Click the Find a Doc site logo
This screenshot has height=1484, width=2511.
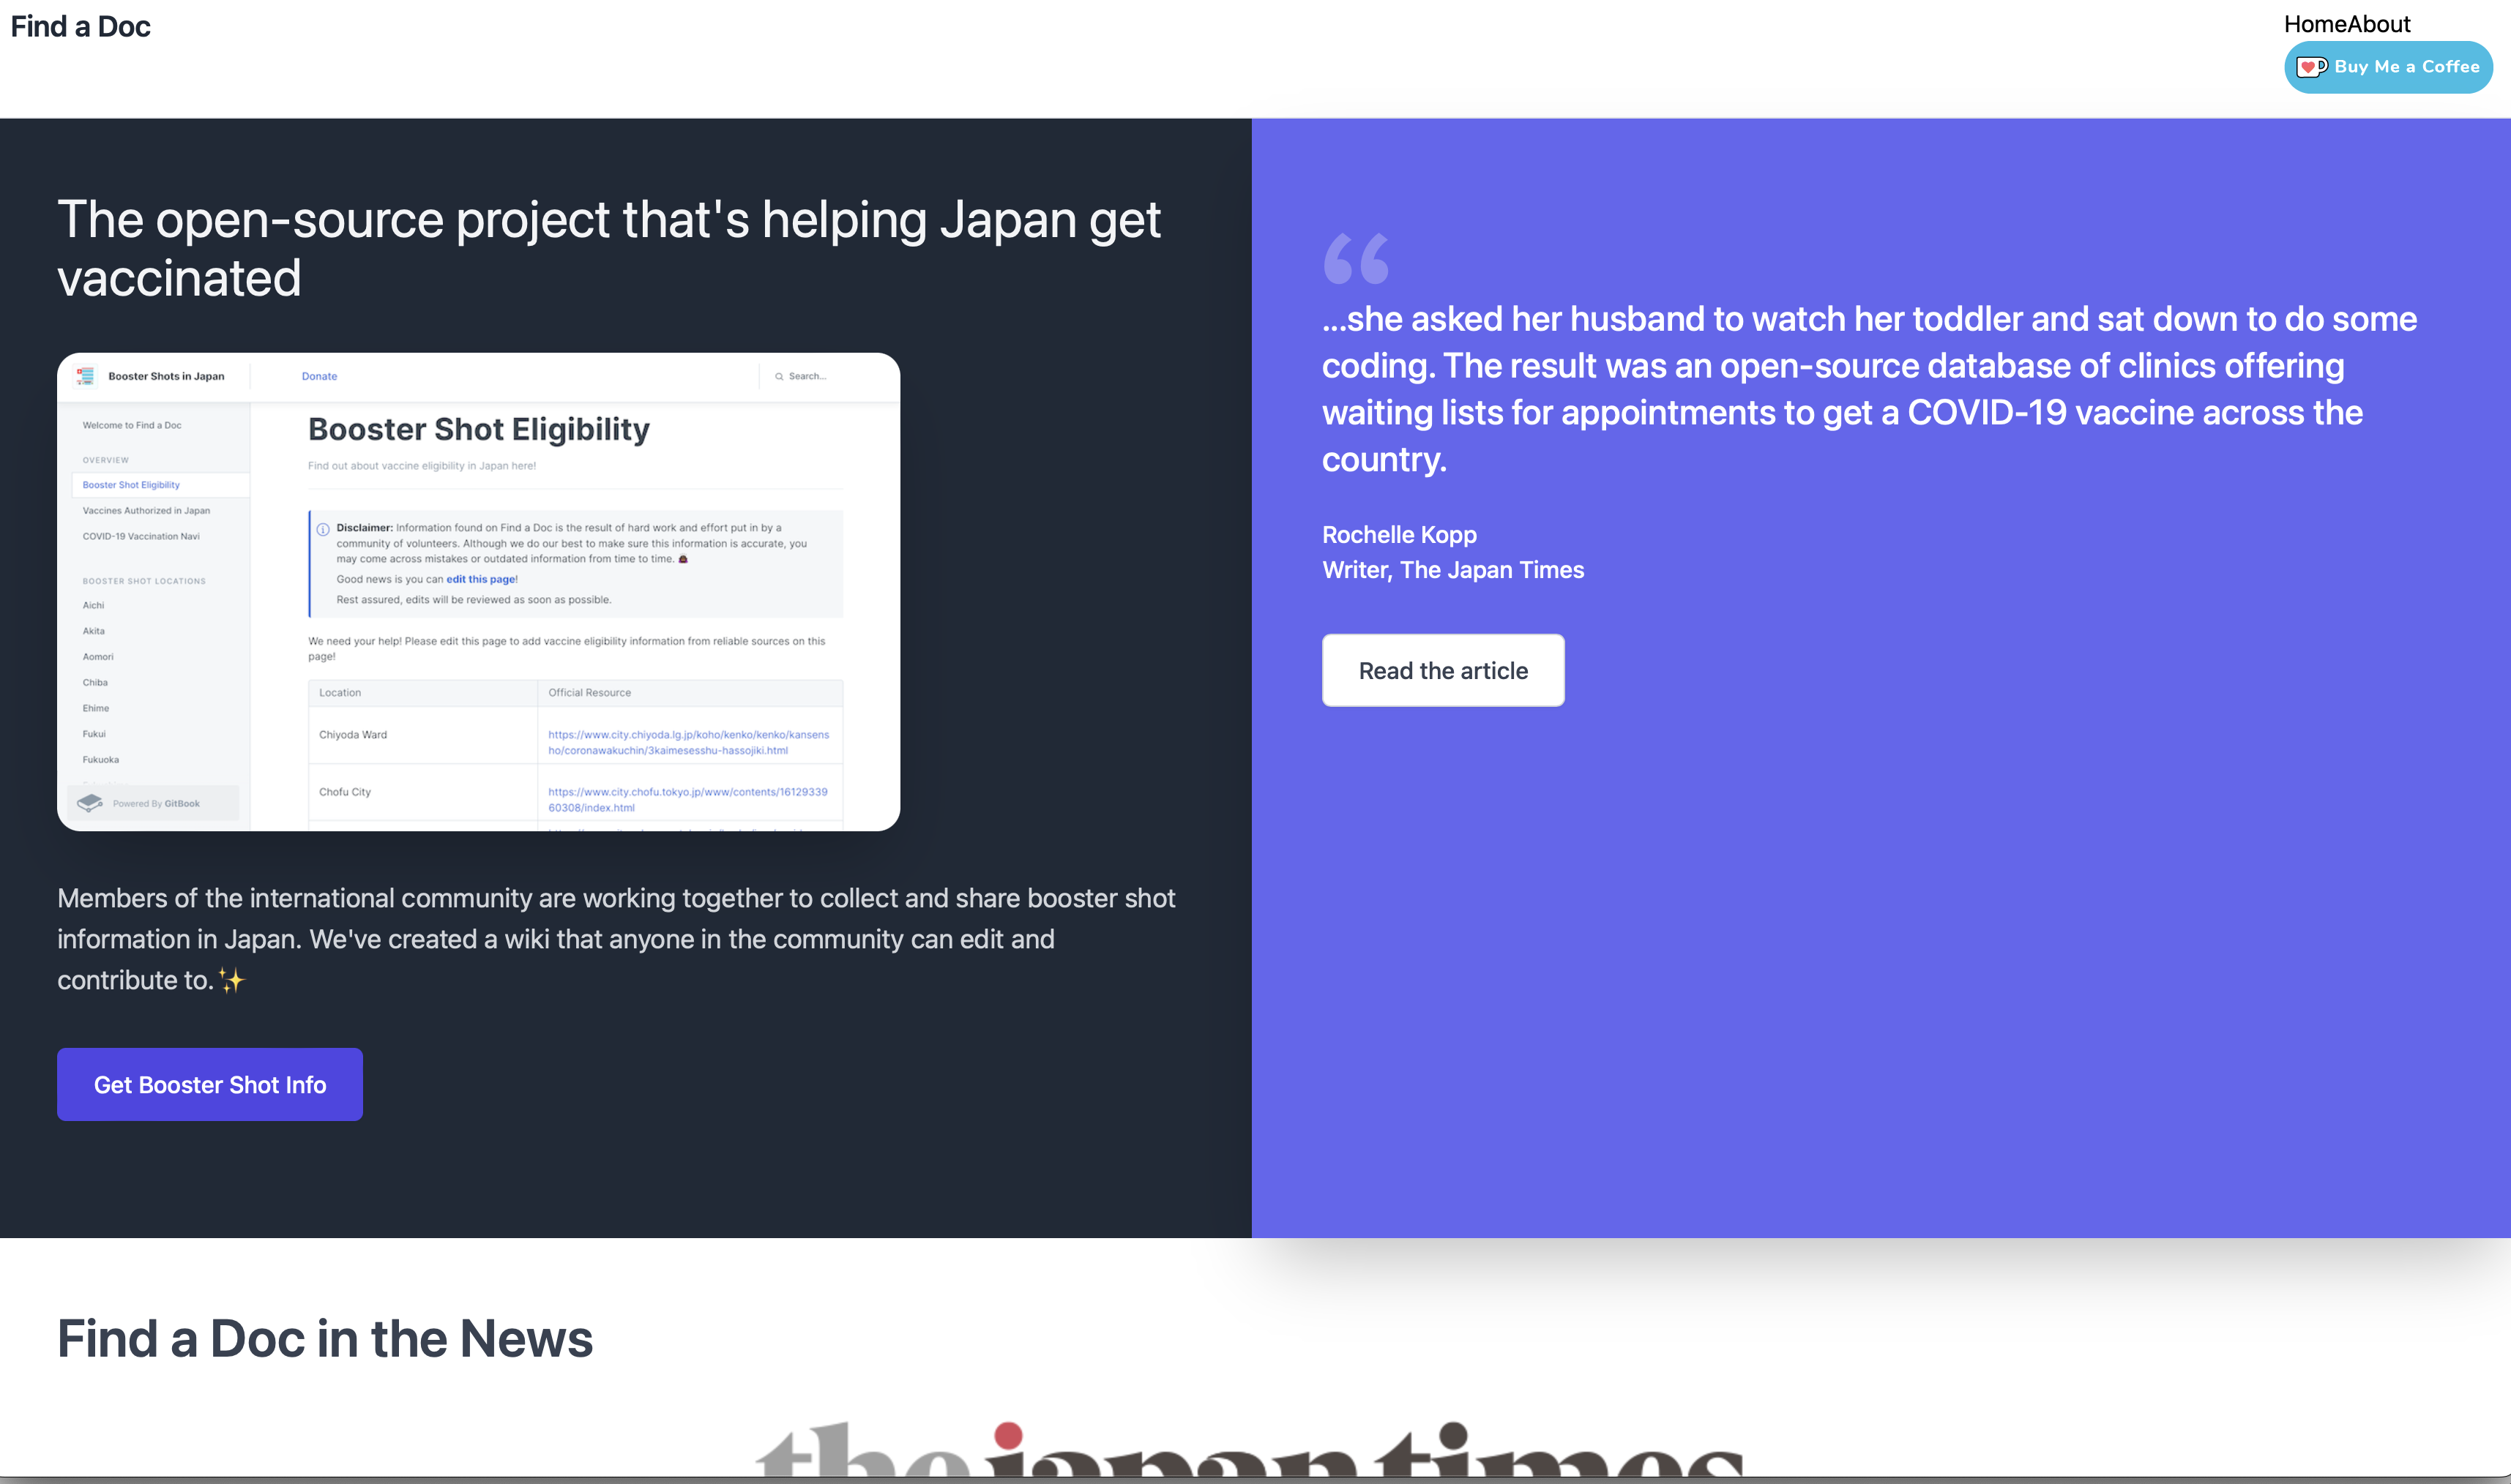pyautogui.click(x=80, y=26)
